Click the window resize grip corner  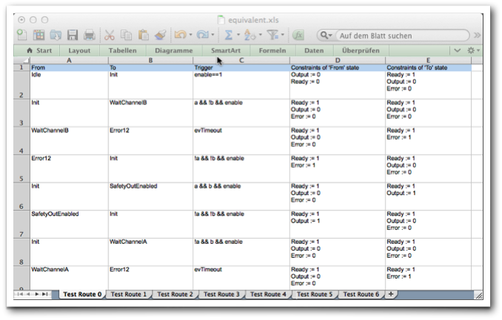478,296
